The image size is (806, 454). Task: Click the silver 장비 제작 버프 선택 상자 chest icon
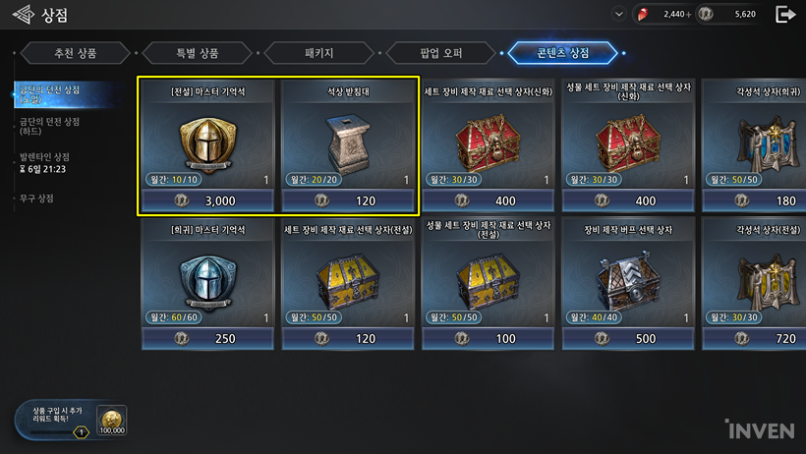[x=628, y=281]
